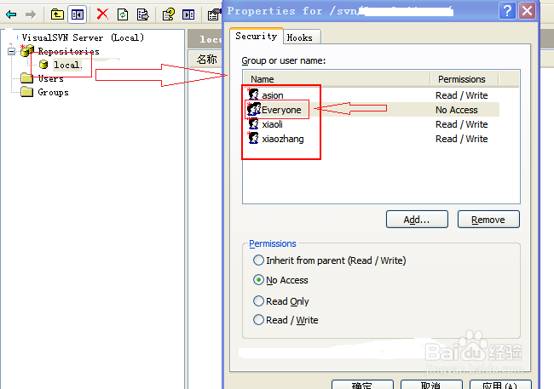Click the Help toolbar icon
This screenshot has height=389, width=554.
(x=168, y=14)
